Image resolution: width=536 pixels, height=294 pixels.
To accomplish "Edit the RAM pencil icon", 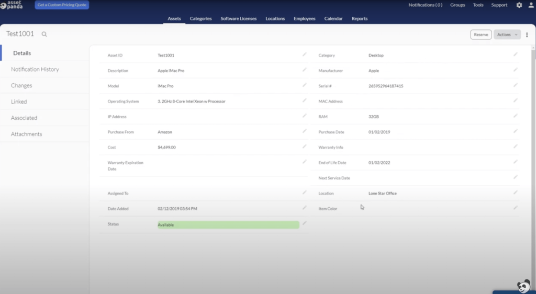I will click(x=515, y=116).
